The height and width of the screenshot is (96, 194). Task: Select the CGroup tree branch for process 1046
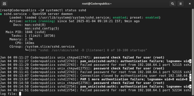tap(86, 50)
